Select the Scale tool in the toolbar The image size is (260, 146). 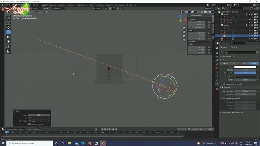(x=8, y=36)
